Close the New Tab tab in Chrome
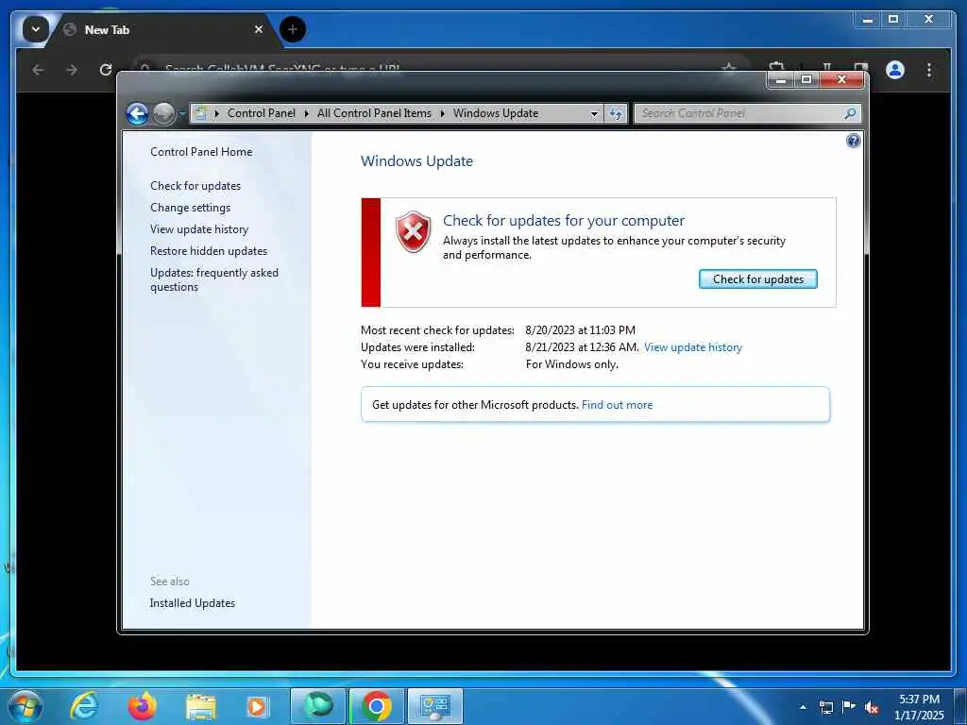 point(259,29)
